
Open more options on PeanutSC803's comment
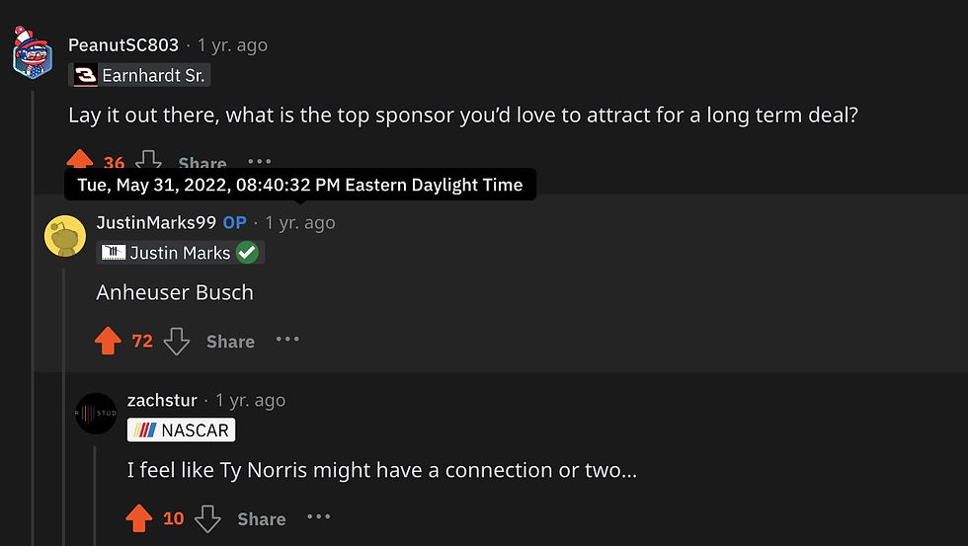point(259,162)
